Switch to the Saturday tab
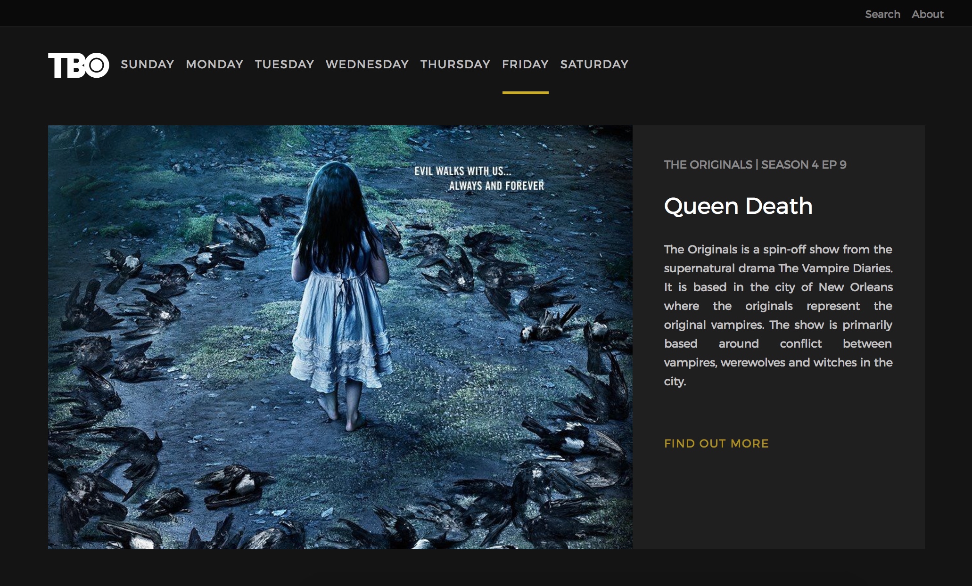The width and height of the screenshot is (972, 586). [x=594, y=64]
